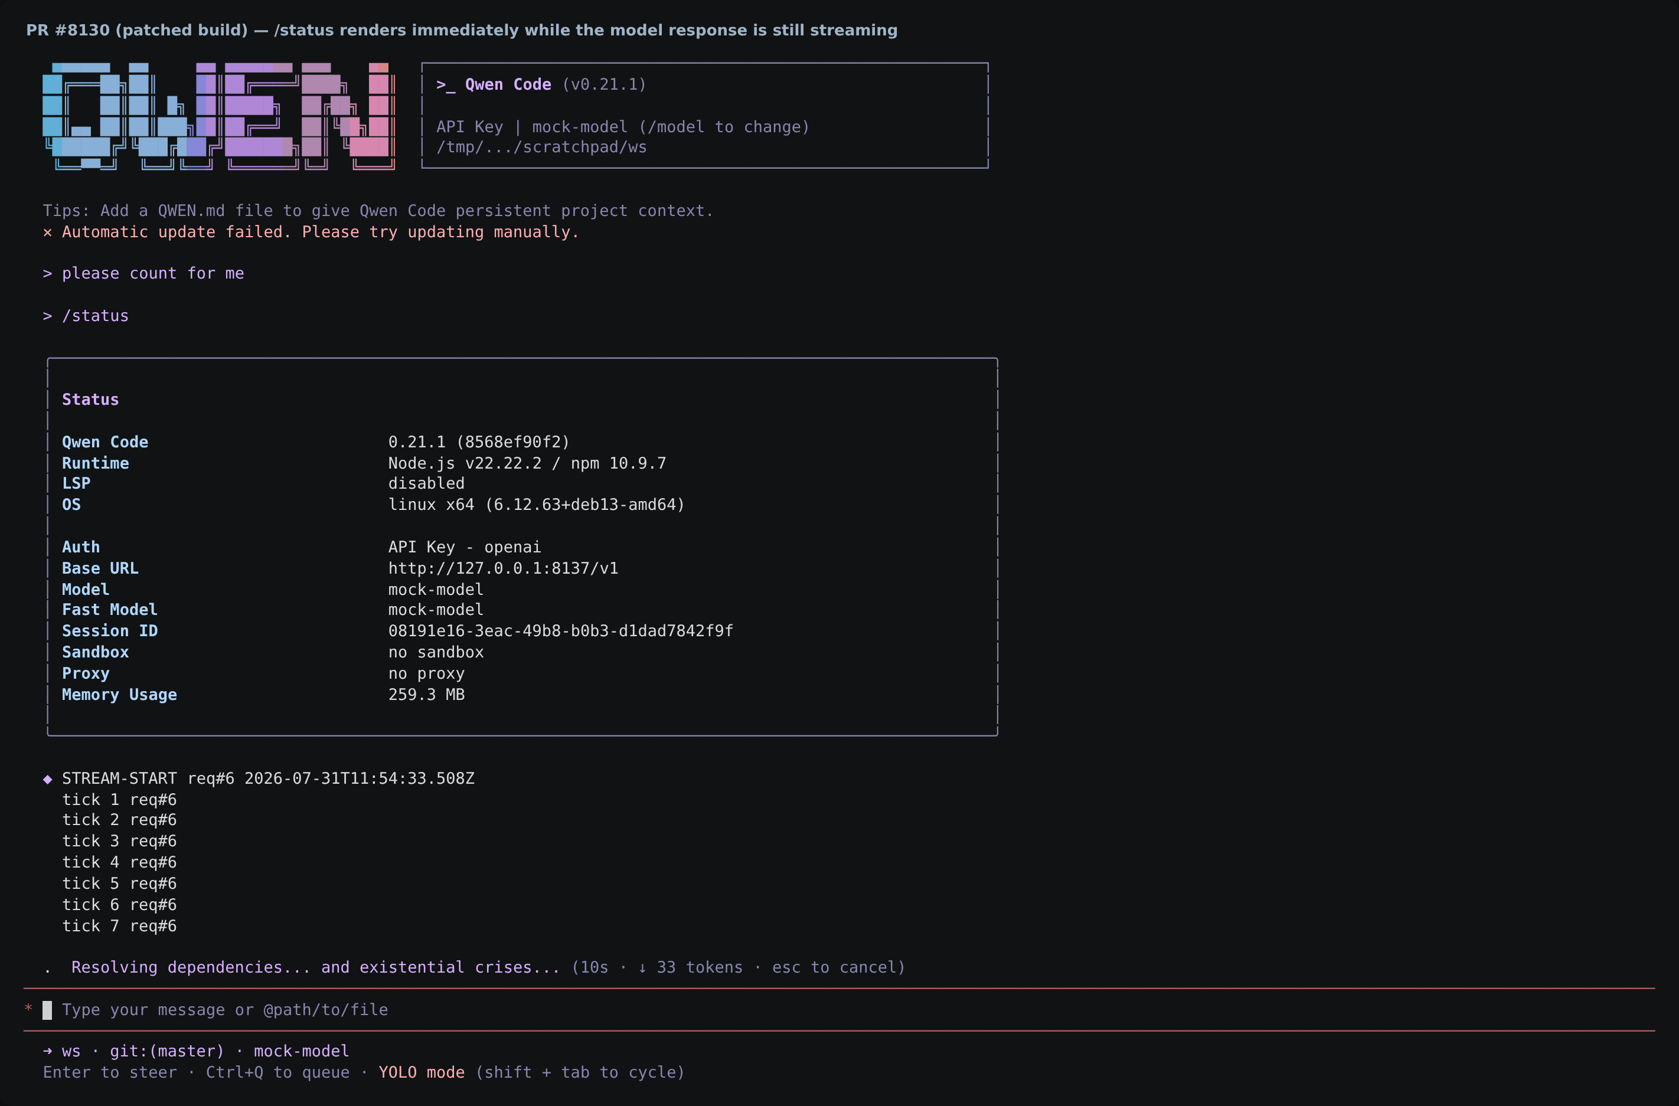Click the 'Auth' label
The height and width of the screenshot is (1106, 1679).
click(81, 547)
